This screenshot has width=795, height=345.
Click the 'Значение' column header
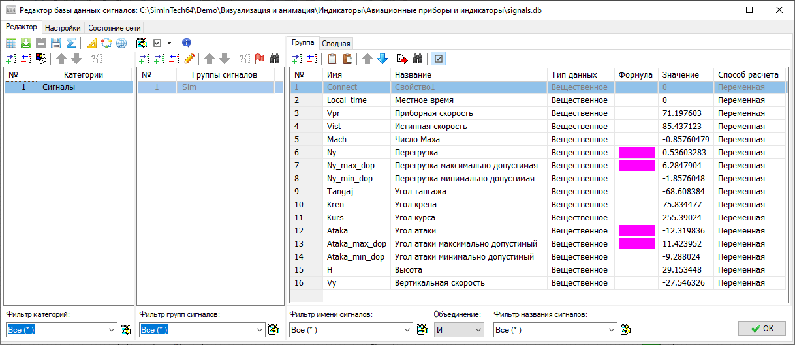679,74
